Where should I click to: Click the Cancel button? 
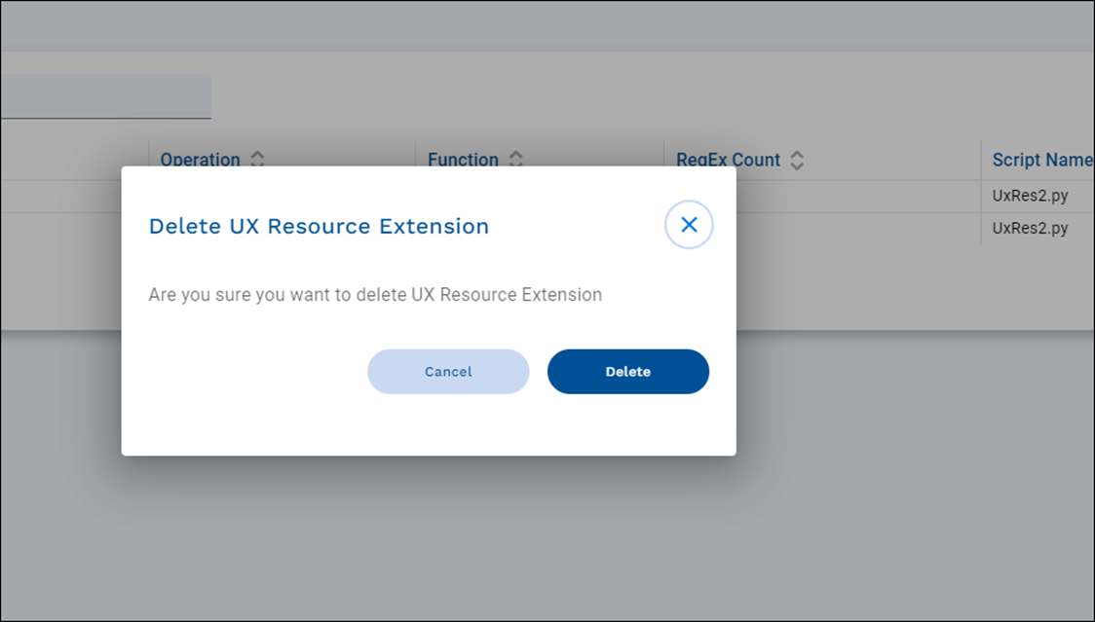point(448,372)
